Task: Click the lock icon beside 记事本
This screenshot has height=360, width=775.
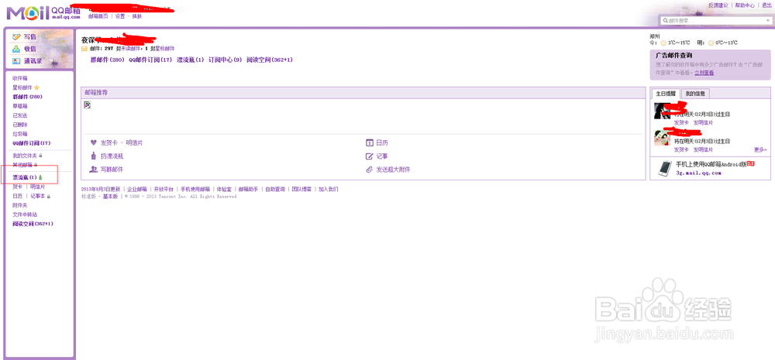Action: coord(48,196)
